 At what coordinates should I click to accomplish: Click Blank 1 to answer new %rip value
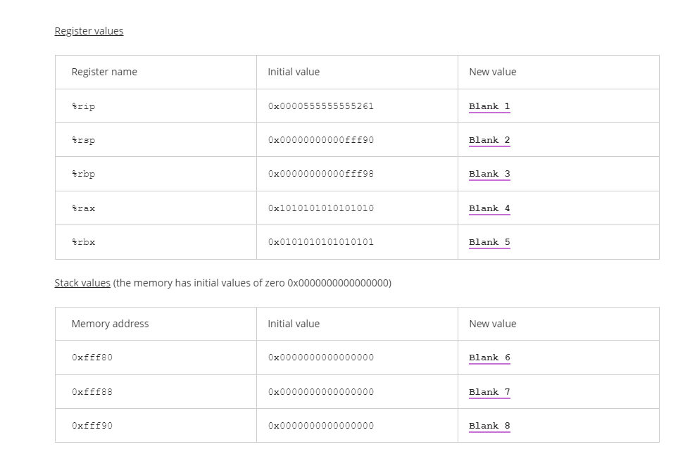click(x=489, y=106)
